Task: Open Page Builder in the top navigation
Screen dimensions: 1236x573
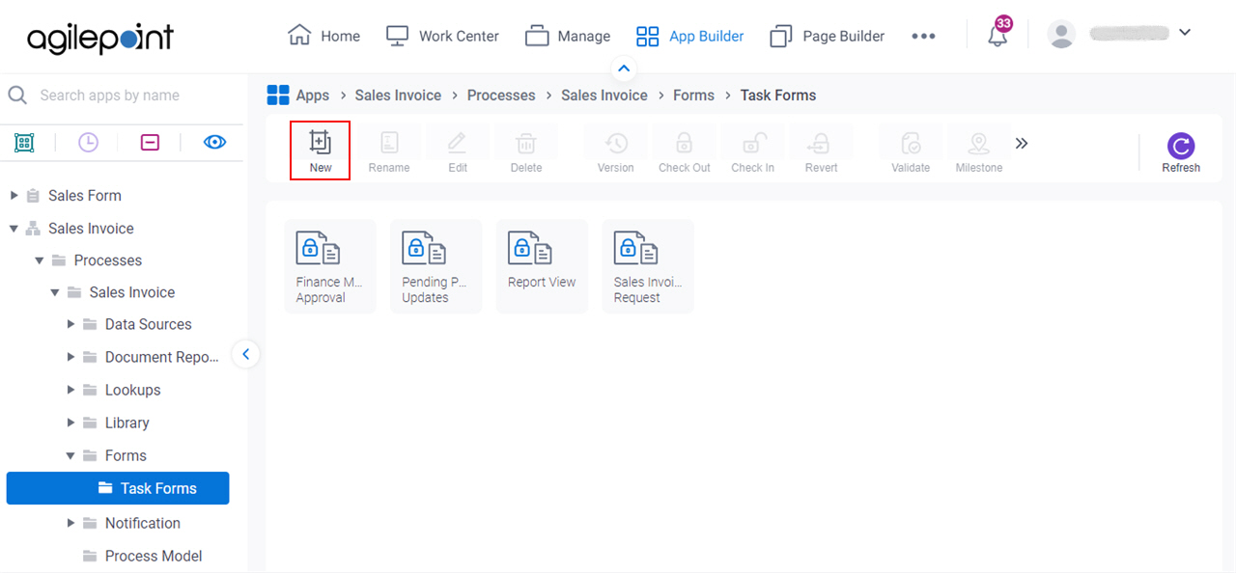Action: (x=827, y=36)
